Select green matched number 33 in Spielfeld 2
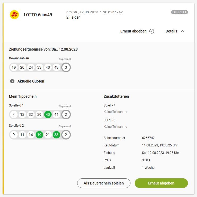 [x=56, y=135]
